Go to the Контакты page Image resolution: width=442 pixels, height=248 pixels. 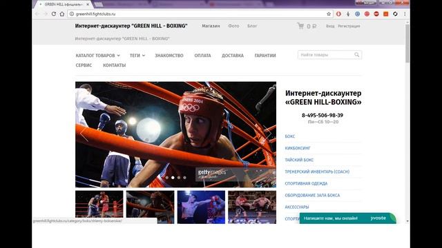coord(114,65)
